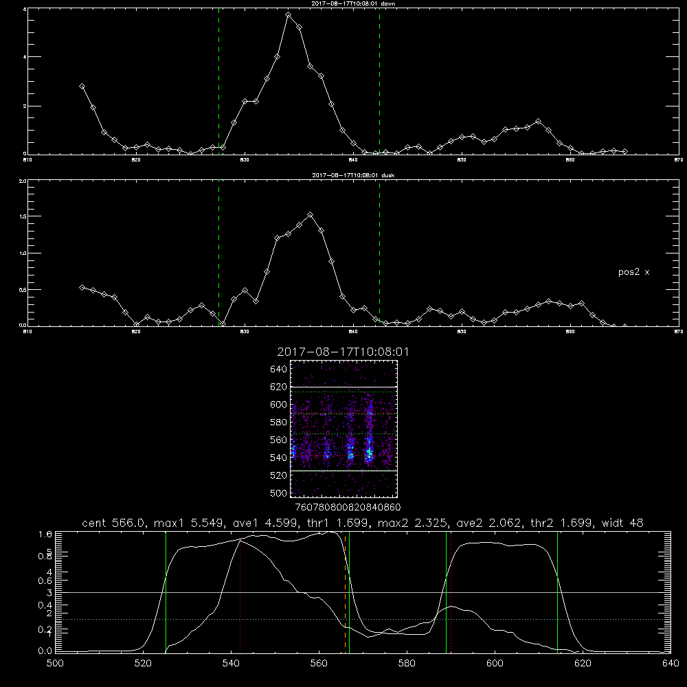Click the green vertical line near 614
This screenshot has width=687, height=687.
point(558,592)
